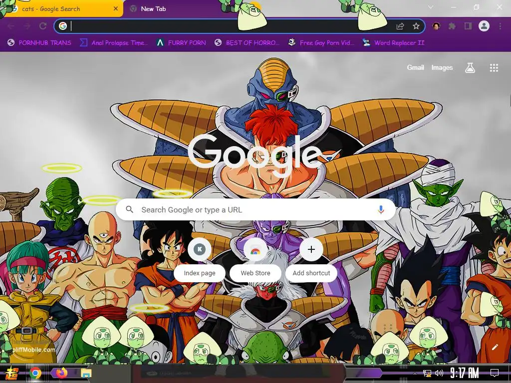Open the Google apps grid
This screenshot has height=383, width=511.
pos(494,68)
